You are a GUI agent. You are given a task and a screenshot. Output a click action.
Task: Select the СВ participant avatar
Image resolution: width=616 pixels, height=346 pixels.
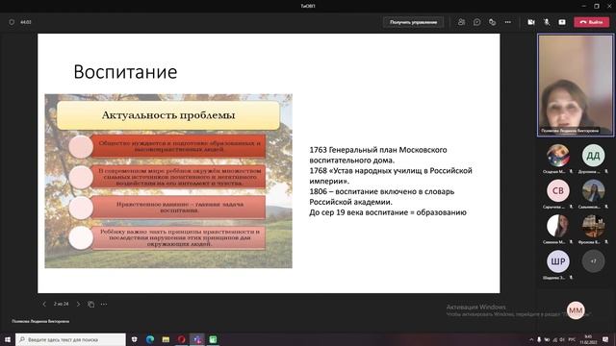pyautogui.click(x=558, y=191)
